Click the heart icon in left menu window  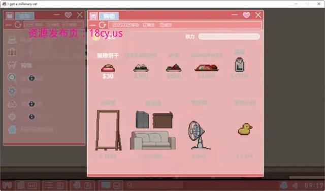(x=68, y=15)
